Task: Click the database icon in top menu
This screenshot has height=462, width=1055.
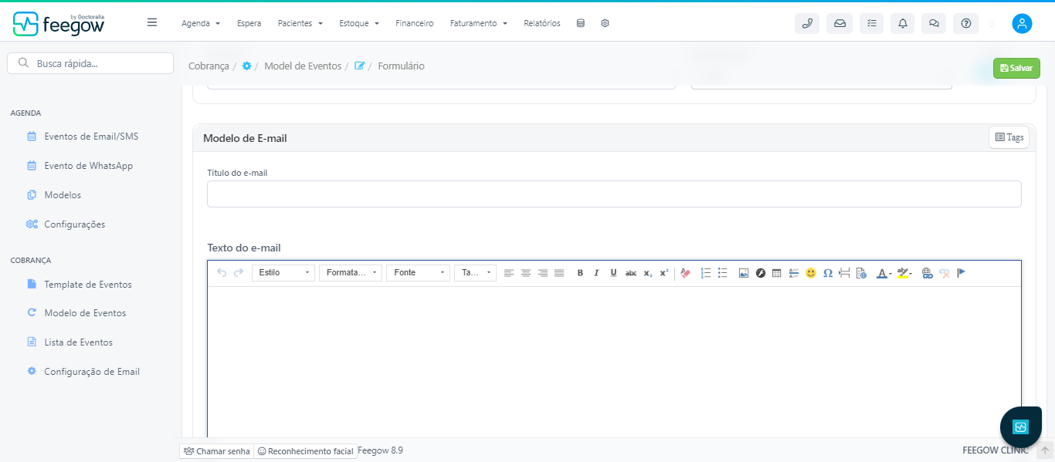Action: point(581,23)
